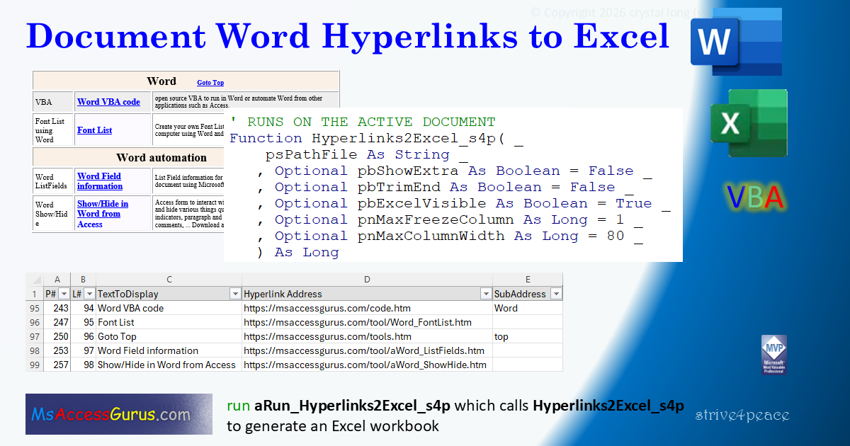
Task: Select spreadsheet row number 97
Action: [x=35, y=336]
